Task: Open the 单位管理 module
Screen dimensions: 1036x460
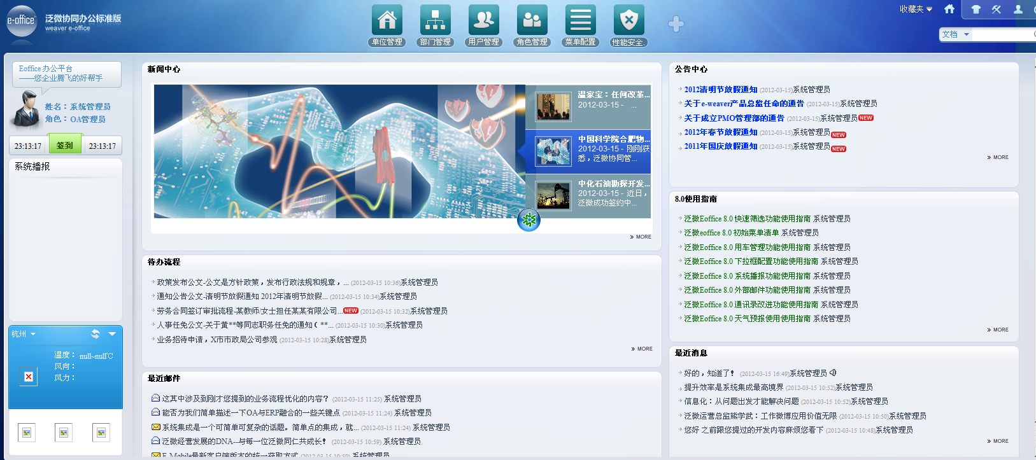Action: click(387, 25)
